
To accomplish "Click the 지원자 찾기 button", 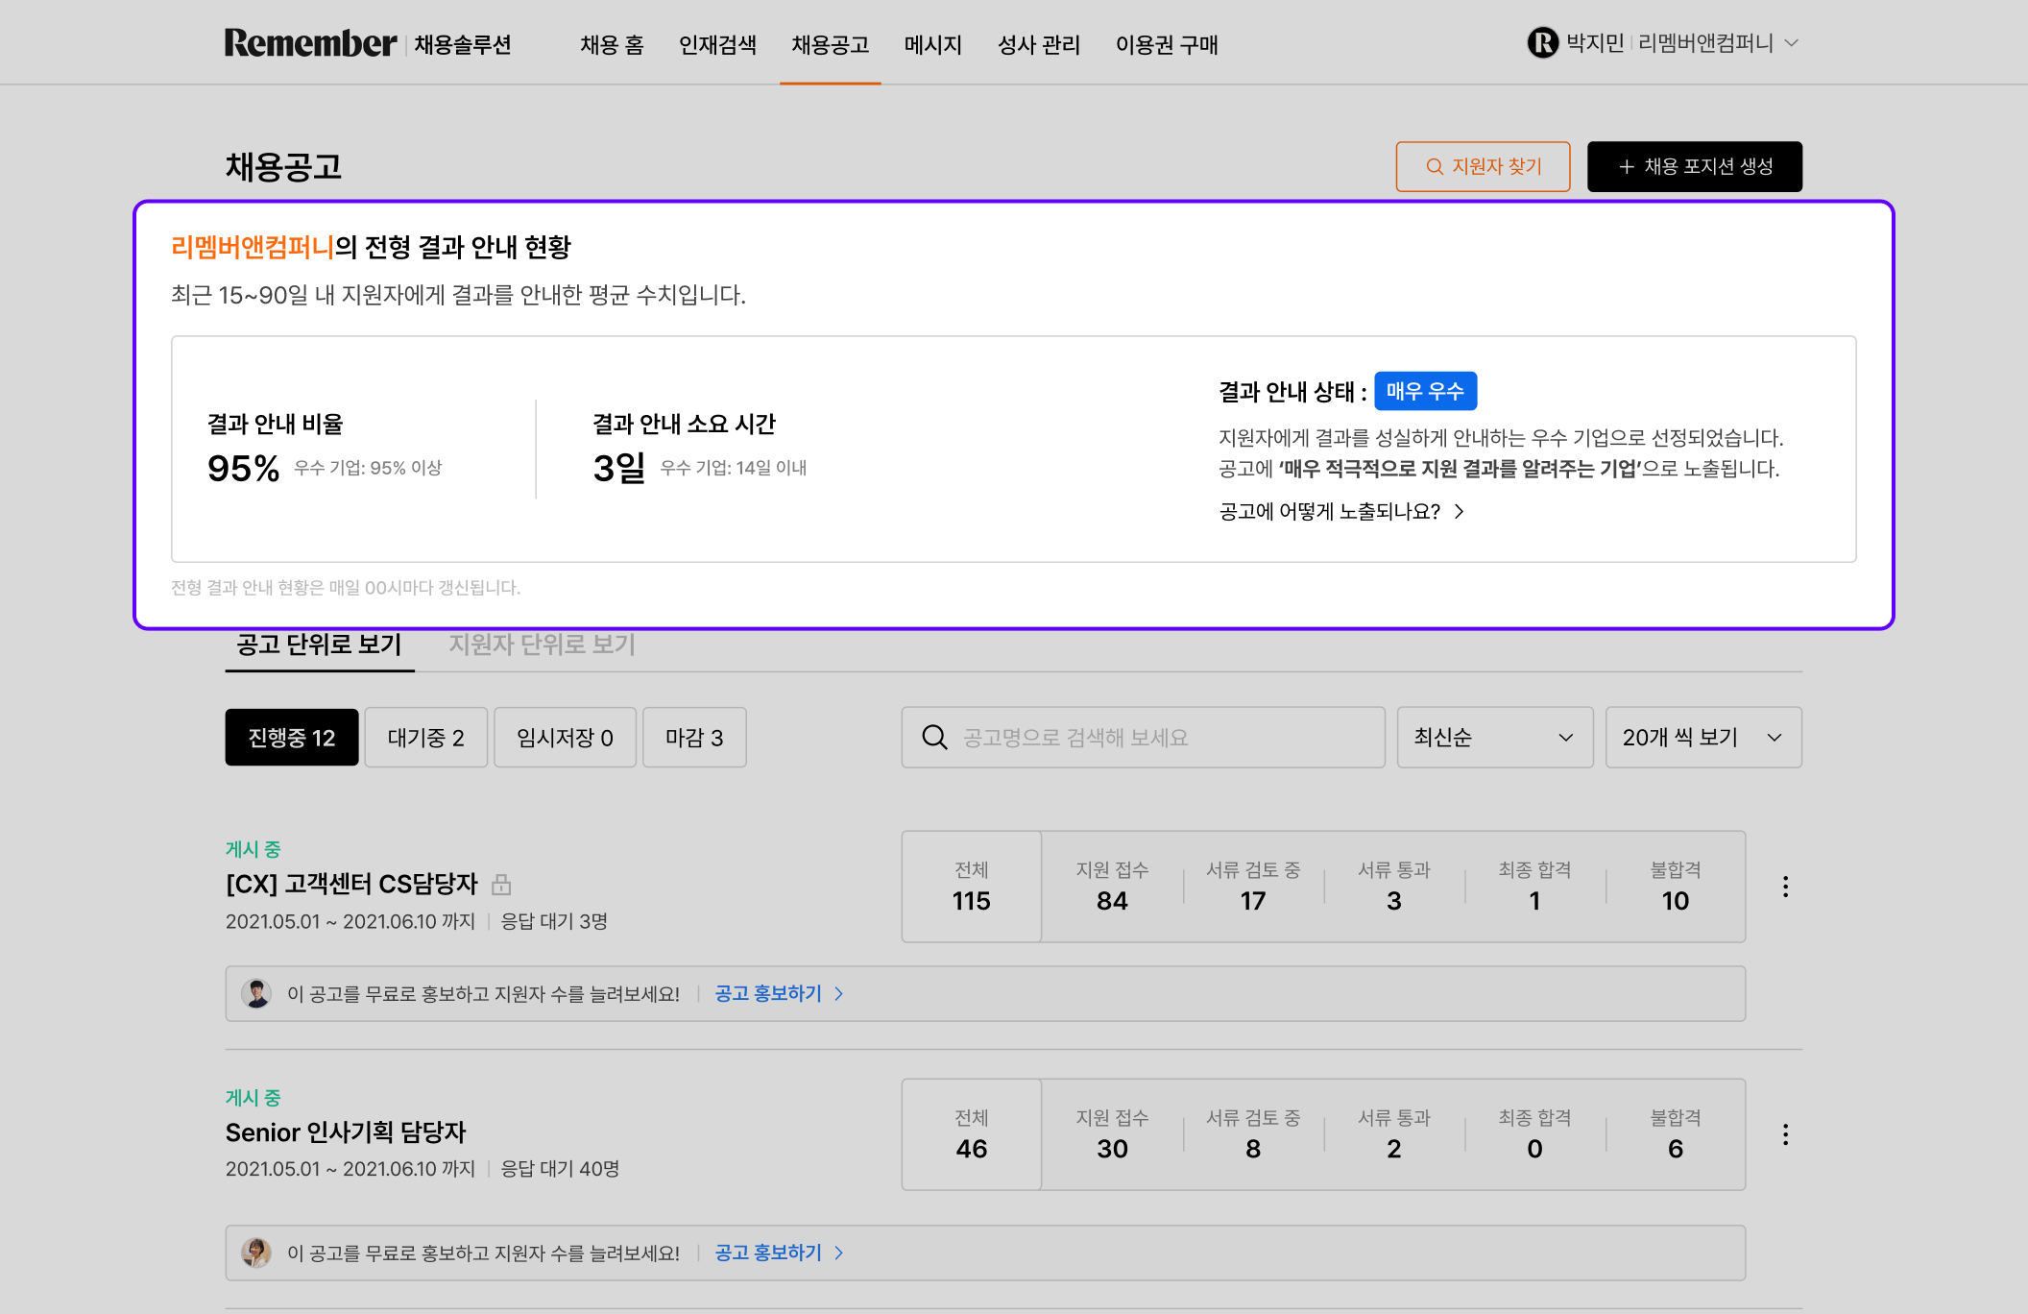I will (x=1483, y=166).
